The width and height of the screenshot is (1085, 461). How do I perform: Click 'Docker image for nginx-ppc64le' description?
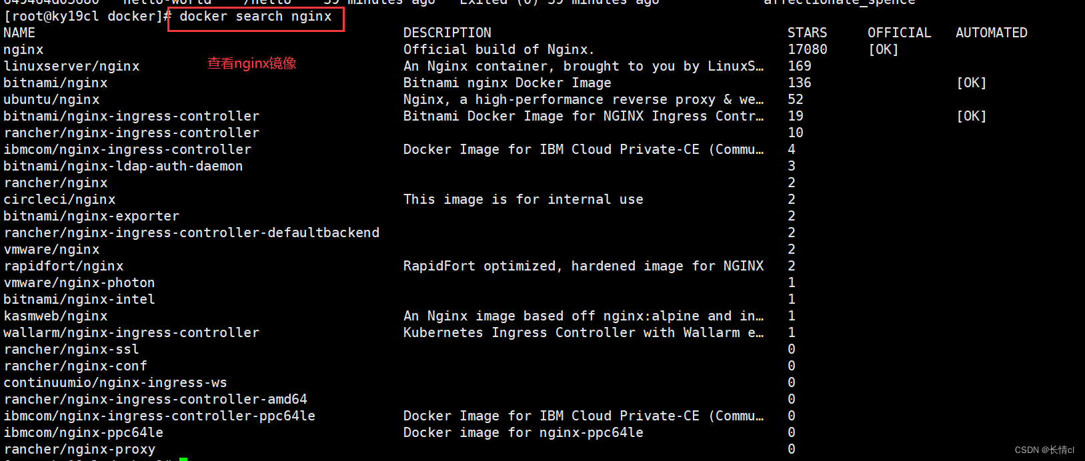[523, 432]
